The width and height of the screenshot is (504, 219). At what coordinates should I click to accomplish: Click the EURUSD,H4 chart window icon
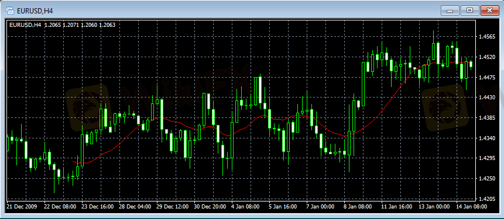click(x=11, y=11)
